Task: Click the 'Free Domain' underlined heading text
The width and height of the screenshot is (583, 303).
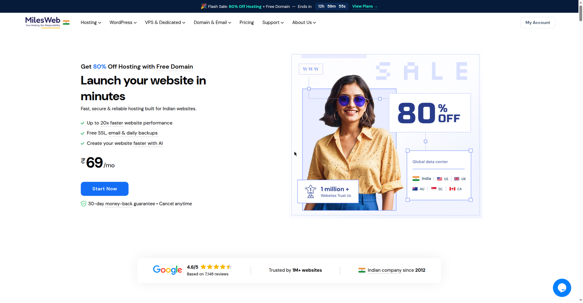Action: pyautogui.click(x=175, y=67)
